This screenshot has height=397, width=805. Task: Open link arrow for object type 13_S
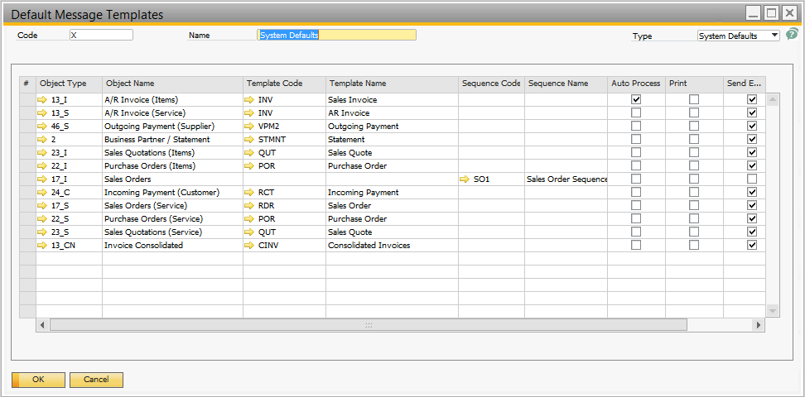tap(42, 112)
